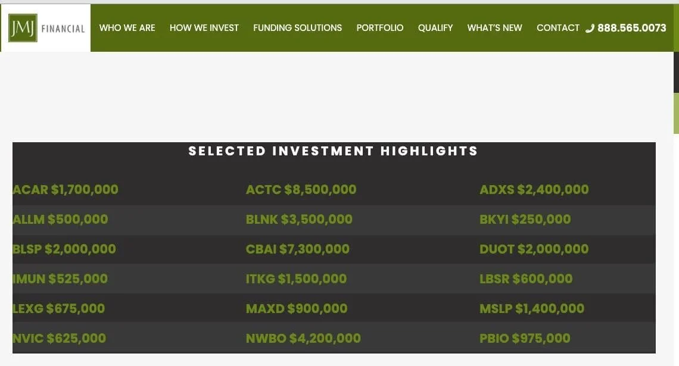Open the How We Invest menu
Screen dimensions: 679x366
click(x=204, y=28)
